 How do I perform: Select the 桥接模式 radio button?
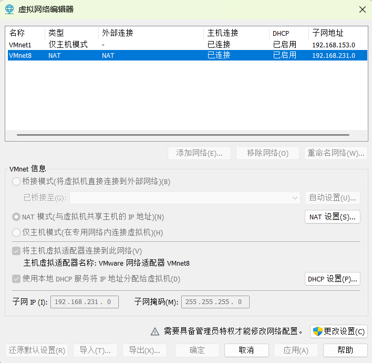tap(16, 181)
